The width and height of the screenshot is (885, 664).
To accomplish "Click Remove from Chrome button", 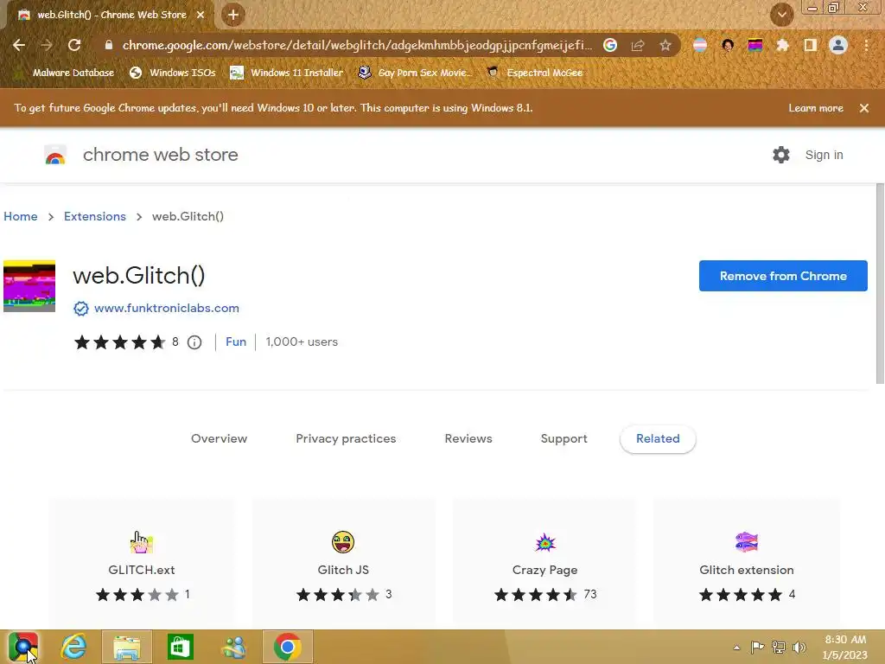I will (x=783, y=276).
